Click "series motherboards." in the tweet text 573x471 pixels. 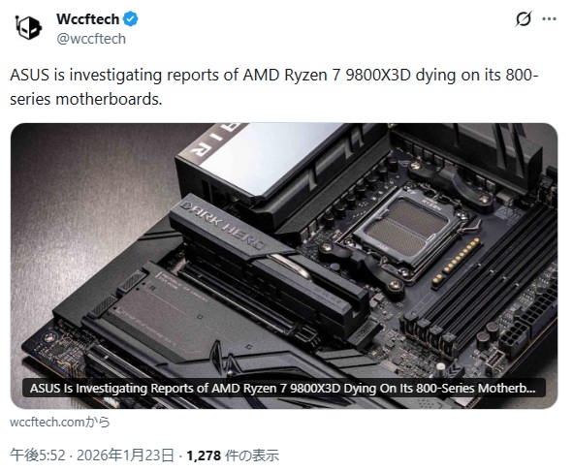pyautogui.click(x=86, y=99)
